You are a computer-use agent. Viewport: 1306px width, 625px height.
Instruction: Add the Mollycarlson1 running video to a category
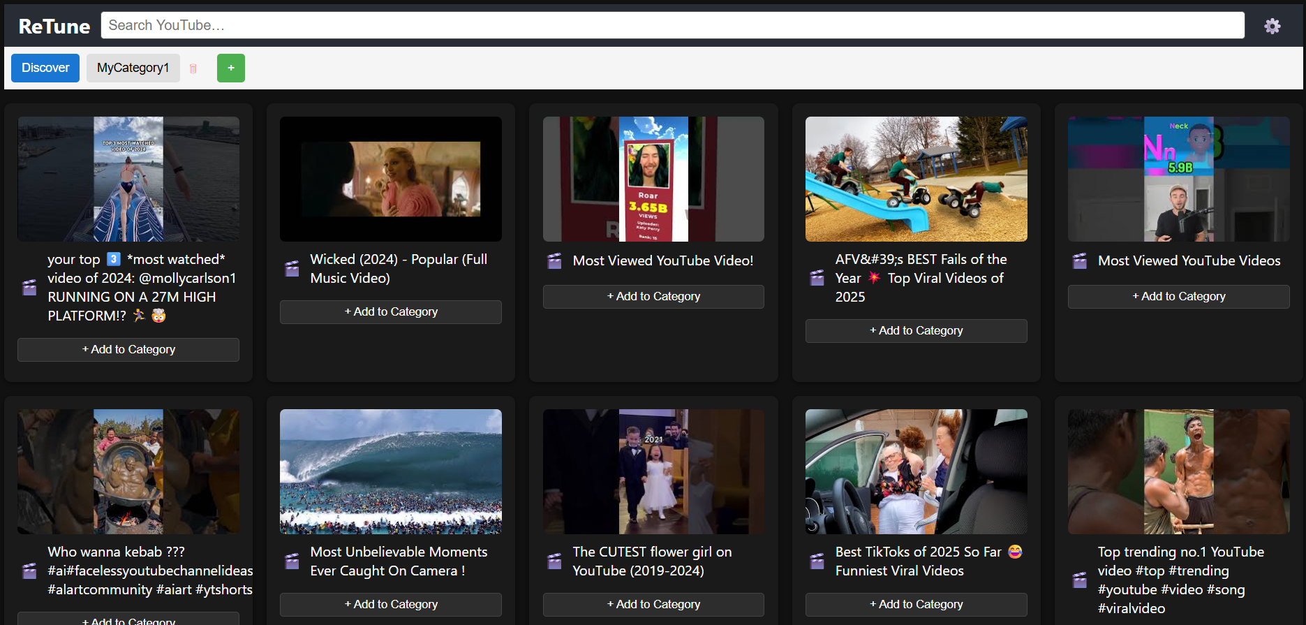pyautogui.click(x=128, y=350)
